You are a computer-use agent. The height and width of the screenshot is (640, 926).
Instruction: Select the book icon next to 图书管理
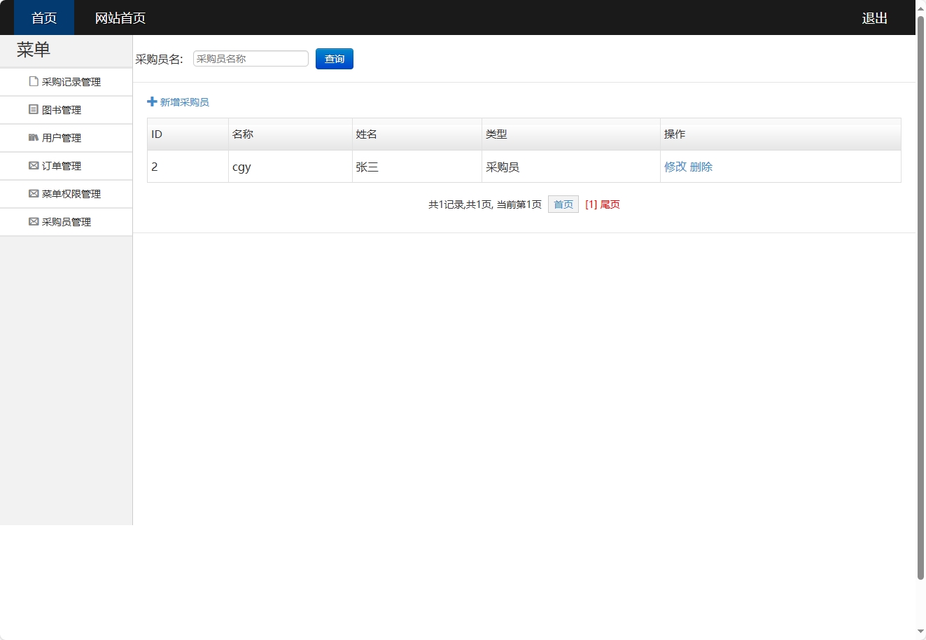point(33,109)
